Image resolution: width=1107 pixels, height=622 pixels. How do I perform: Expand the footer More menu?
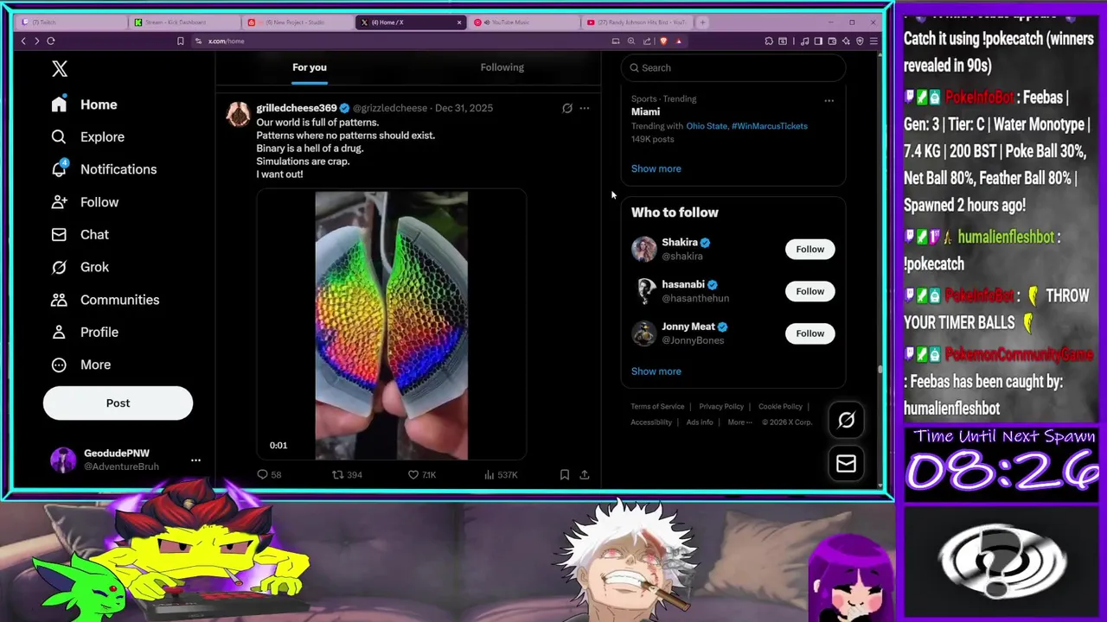[739, 422]
